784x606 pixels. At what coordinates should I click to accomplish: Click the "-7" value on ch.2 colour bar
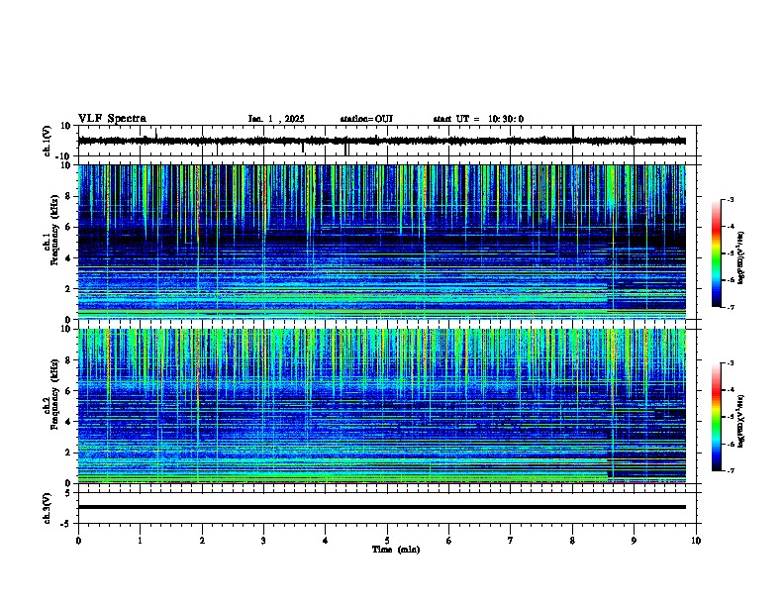(730, 471)
